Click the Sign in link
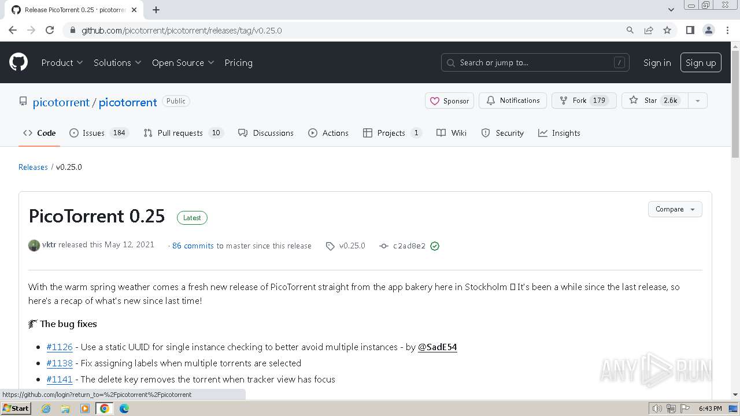This screenshot has width=740, height=416. tap(657, 62)
